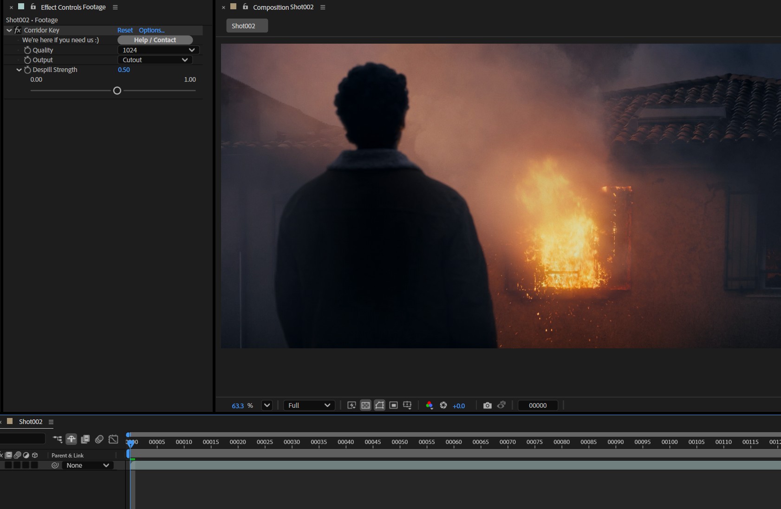This screenshot has width=781, height=509.
Task: Open the Quality dropdown showing 1024
Action: 158,50
